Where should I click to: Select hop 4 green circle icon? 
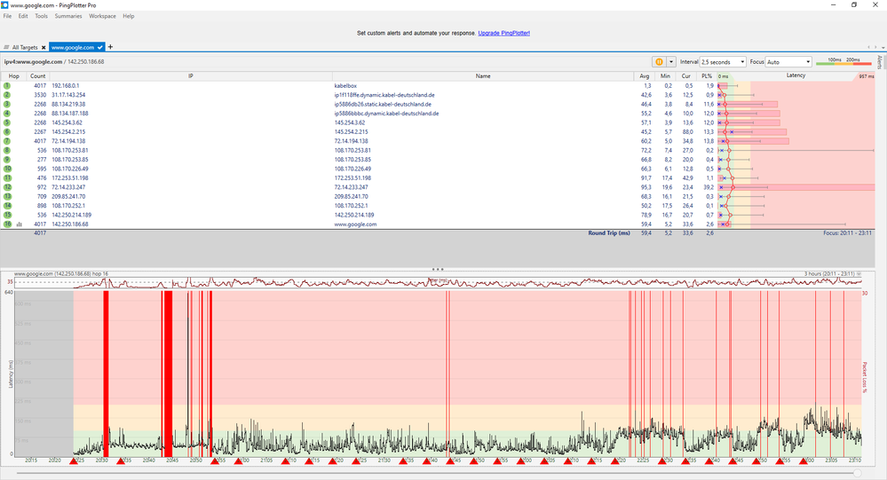[7, 113]
